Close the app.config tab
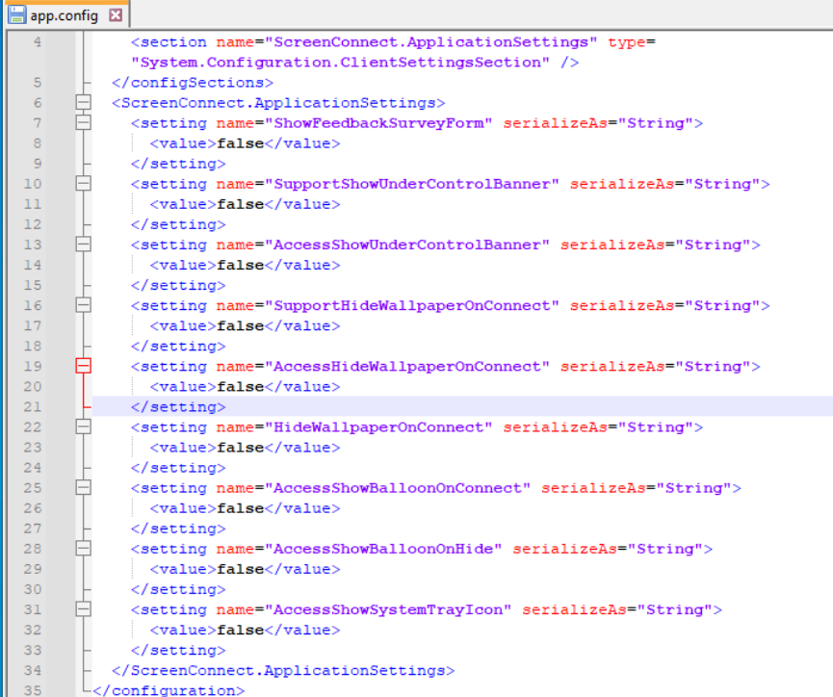 click(116, 15)
